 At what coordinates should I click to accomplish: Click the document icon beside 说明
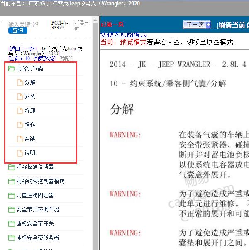coord(20,153)
